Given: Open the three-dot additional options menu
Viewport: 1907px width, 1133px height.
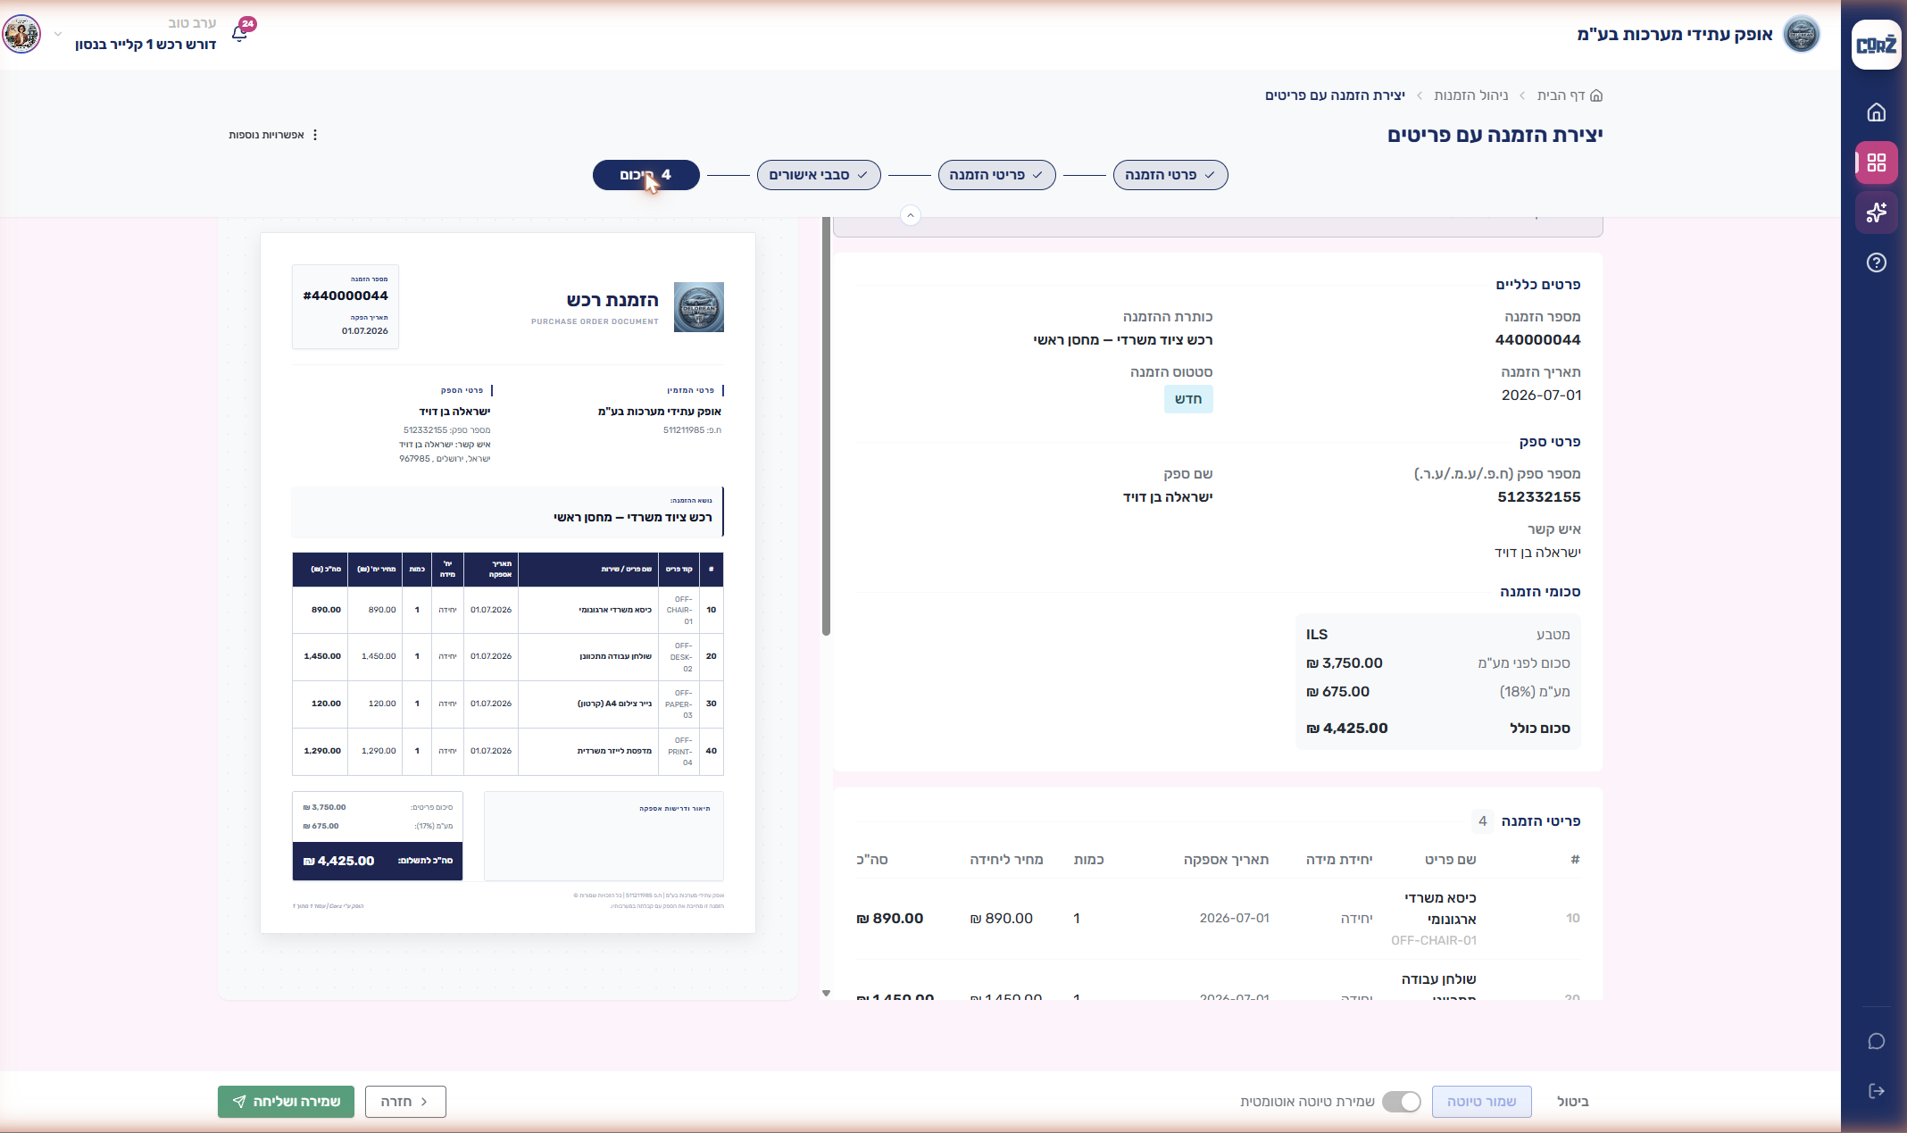Looking at the screenshot, I should [315, 135].
